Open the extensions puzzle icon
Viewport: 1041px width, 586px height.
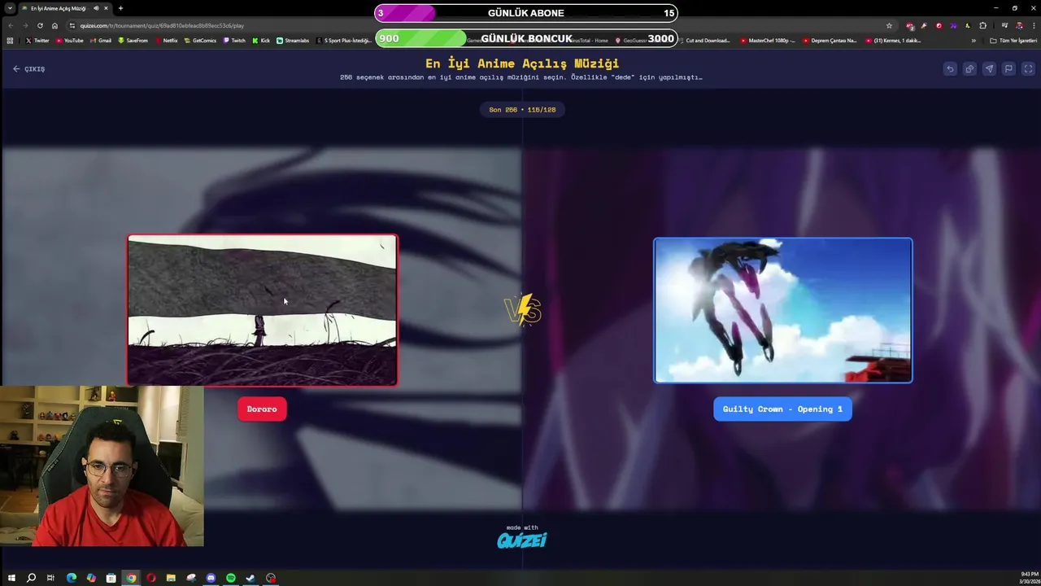click(982, 25)
